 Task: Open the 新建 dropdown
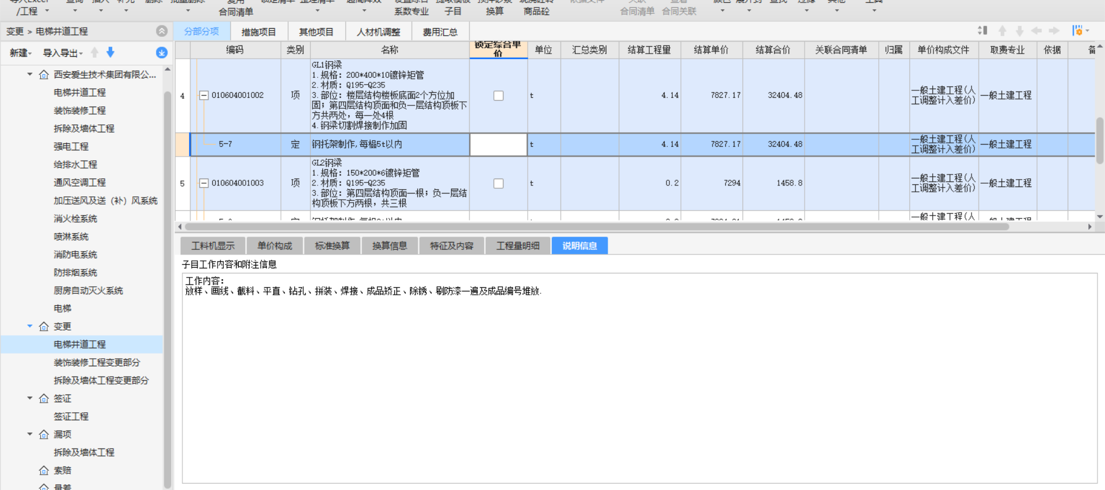21,53
